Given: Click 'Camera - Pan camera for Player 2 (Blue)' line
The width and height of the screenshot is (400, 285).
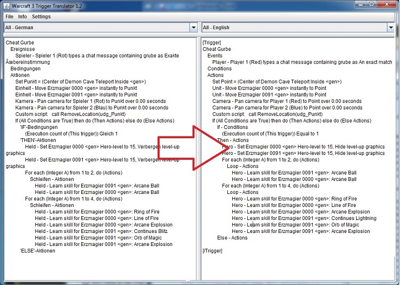Looking at the screenshot, I should click(287, 108).
